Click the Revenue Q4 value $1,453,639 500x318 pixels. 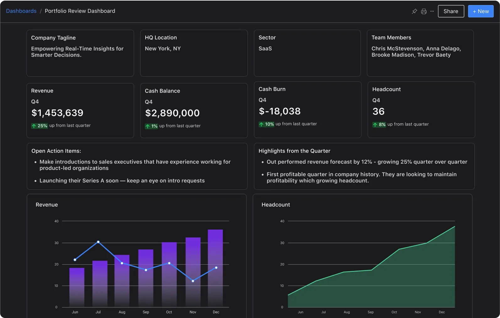pos(57,113)
